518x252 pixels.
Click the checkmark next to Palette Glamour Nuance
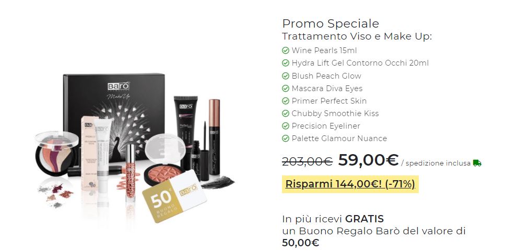[286, 138]
